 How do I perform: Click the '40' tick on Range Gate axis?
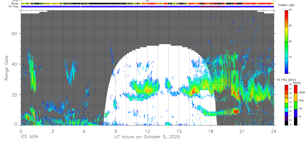[x=15, y=64]
